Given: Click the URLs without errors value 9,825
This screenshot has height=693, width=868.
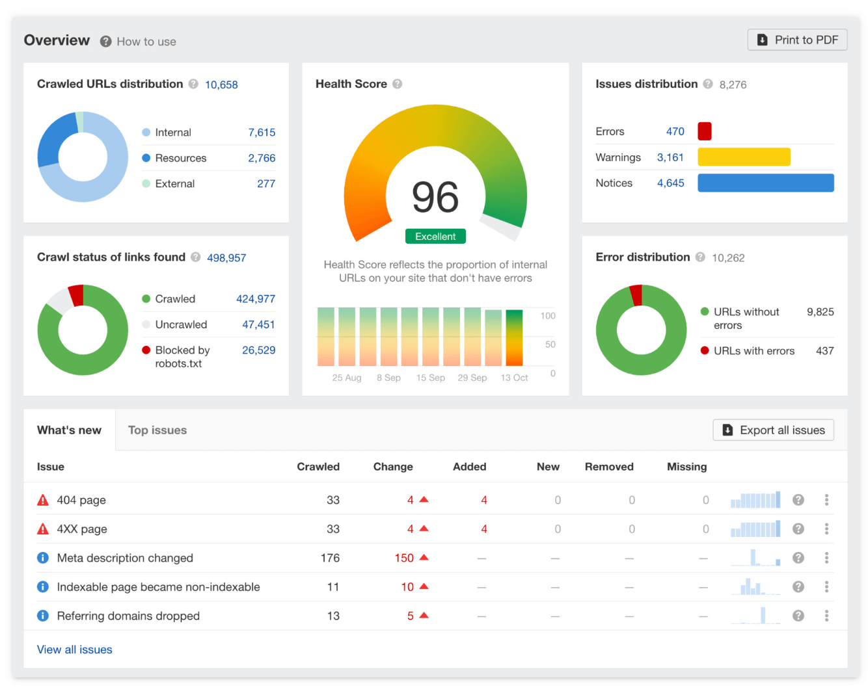Looking at the screenshot, I should [x=821, y=312].
